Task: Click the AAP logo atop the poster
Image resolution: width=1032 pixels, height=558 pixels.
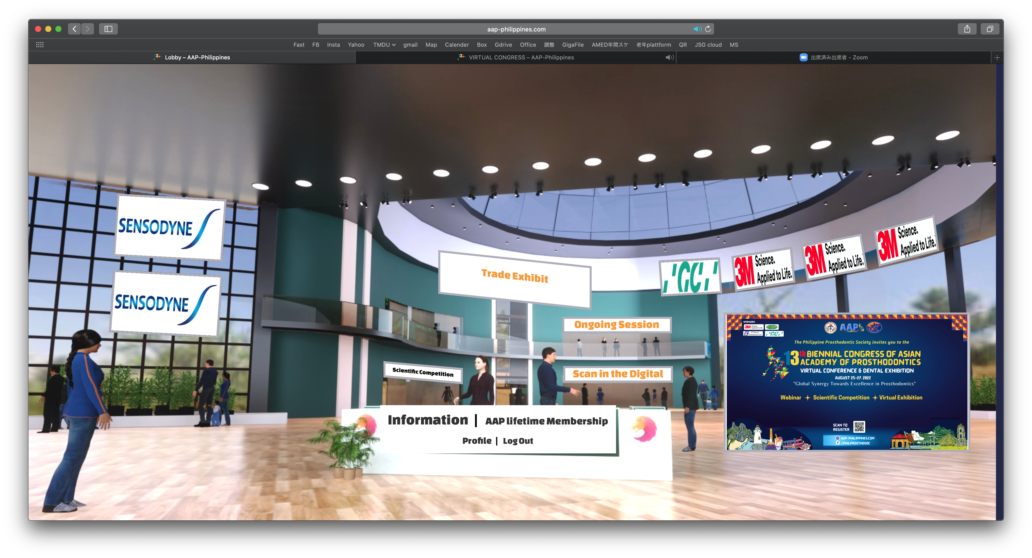Action: click(x=851, y=328)
